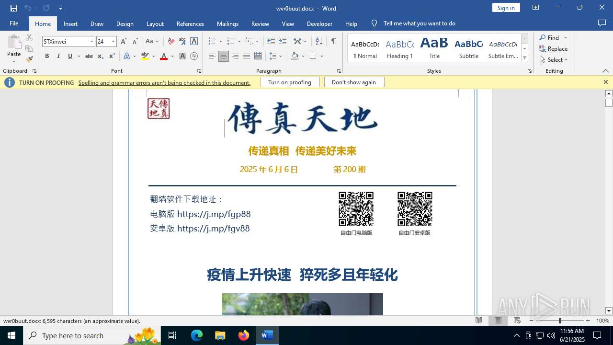Click Don't show again button

click(354, 82)
